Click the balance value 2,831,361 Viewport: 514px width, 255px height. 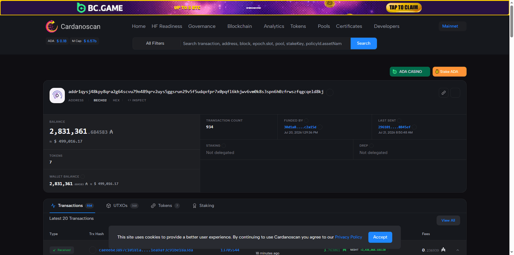(68, 132)
